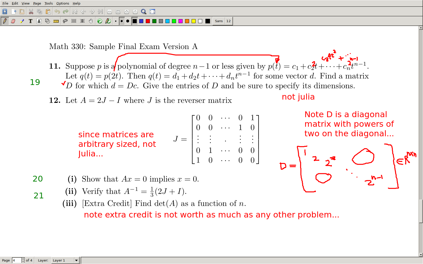Viewport: 423px width, 264px height.
Task: Go to the first page
Action: point(75,12)
